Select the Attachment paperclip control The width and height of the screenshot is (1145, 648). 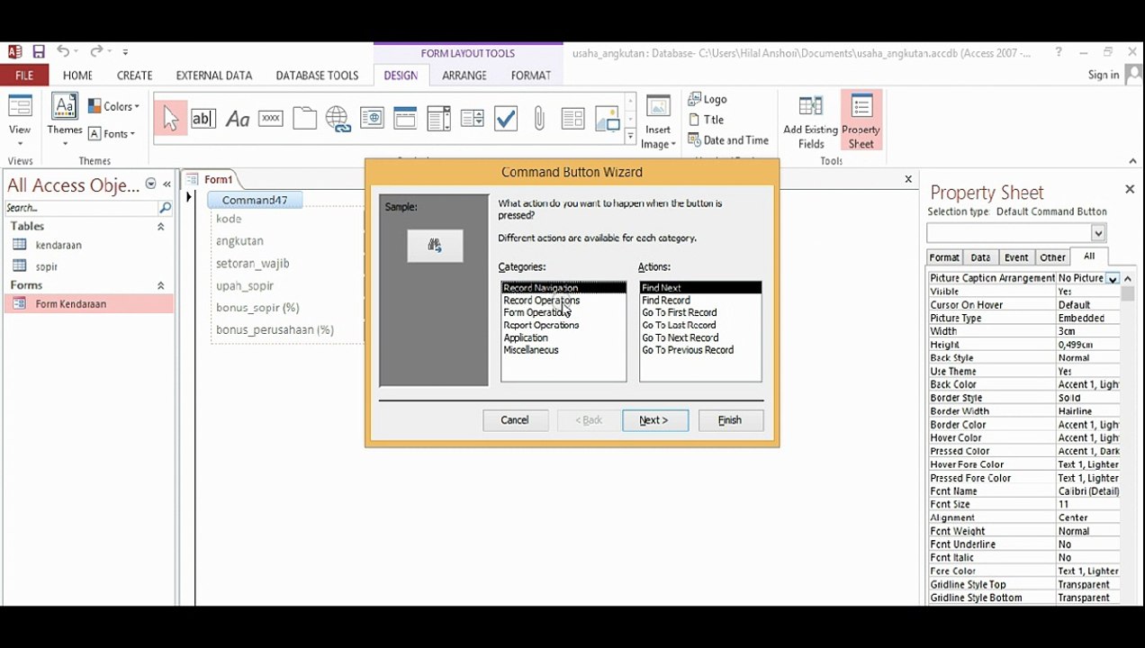pyautogui.click(x=539, y=118)
